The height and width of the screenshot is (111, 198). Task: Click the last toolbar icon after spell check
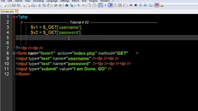161,6
